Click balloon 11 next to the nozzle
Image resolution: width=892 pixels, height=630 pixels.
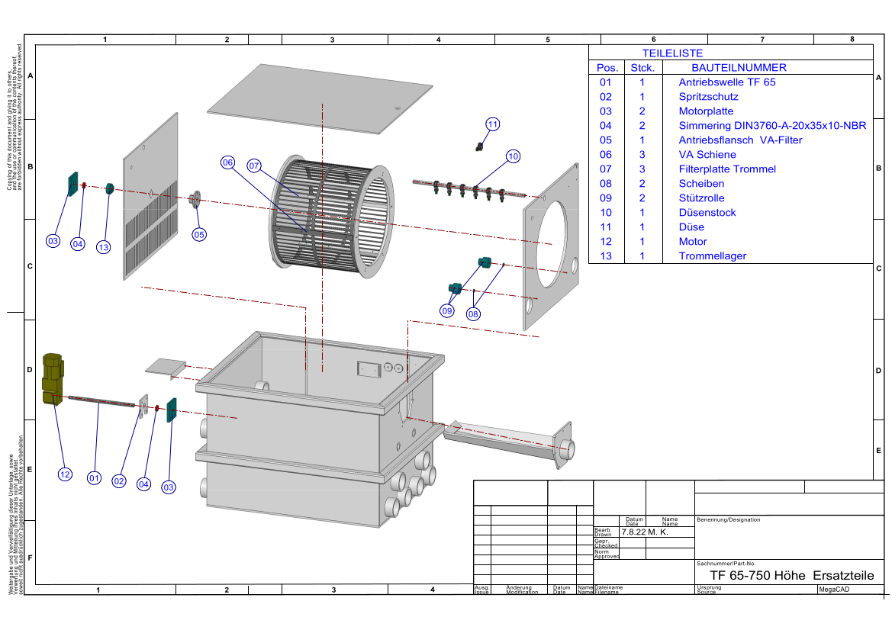[493, 124]
